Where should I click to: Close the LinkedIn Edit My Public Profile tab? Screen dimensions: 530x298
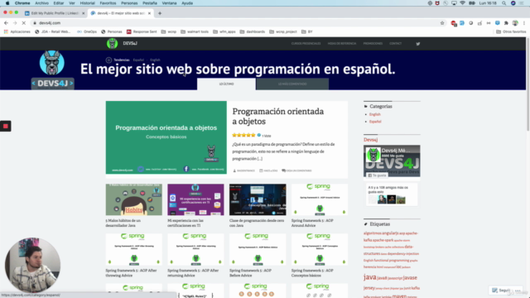tap(84, 13)
